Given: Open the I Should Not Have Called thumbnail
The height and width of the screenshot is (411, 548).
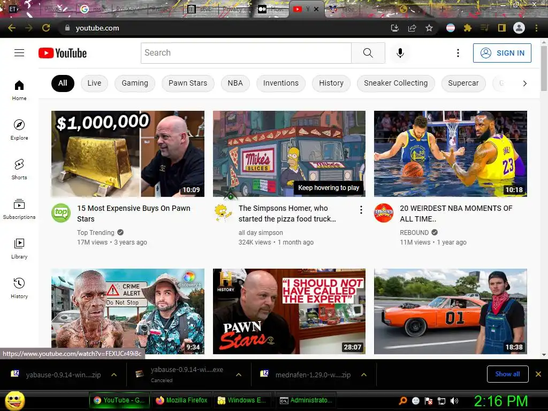Looking at the screenshot, I should [289, 311].
